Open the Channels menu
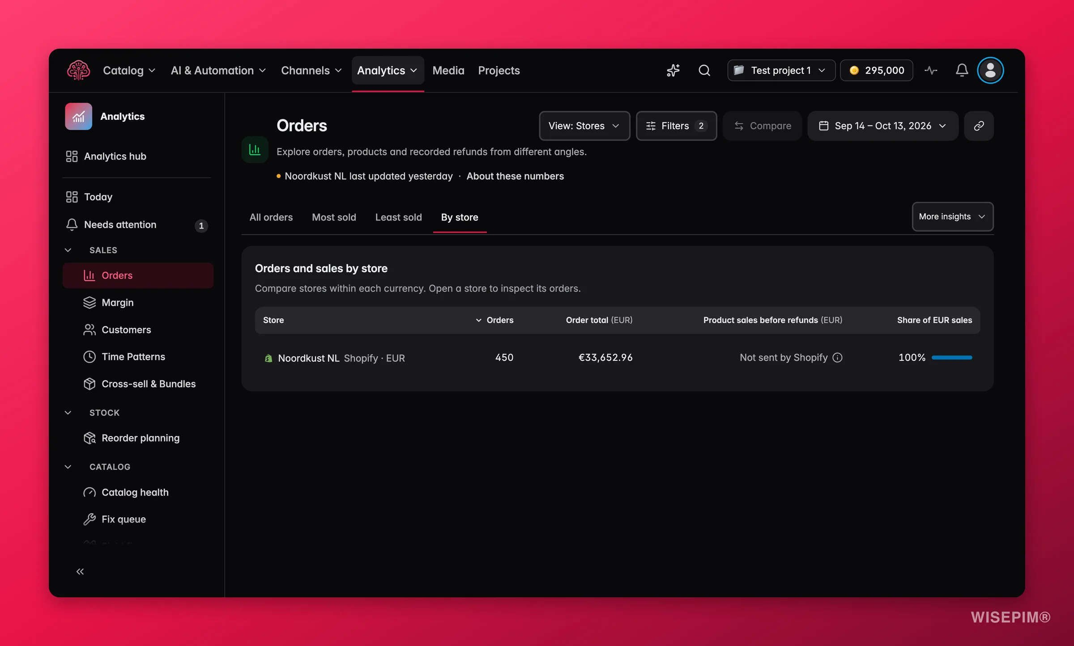1074x646 pixels. tap(311, 70)
